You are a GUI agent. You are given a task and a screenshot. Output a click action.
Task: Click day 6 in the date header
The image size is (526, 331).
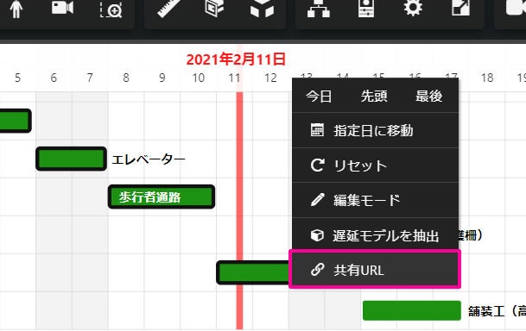point(54,78)
